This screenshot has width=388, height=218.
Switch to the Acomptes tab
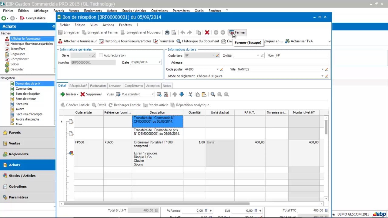click(153, 86)
